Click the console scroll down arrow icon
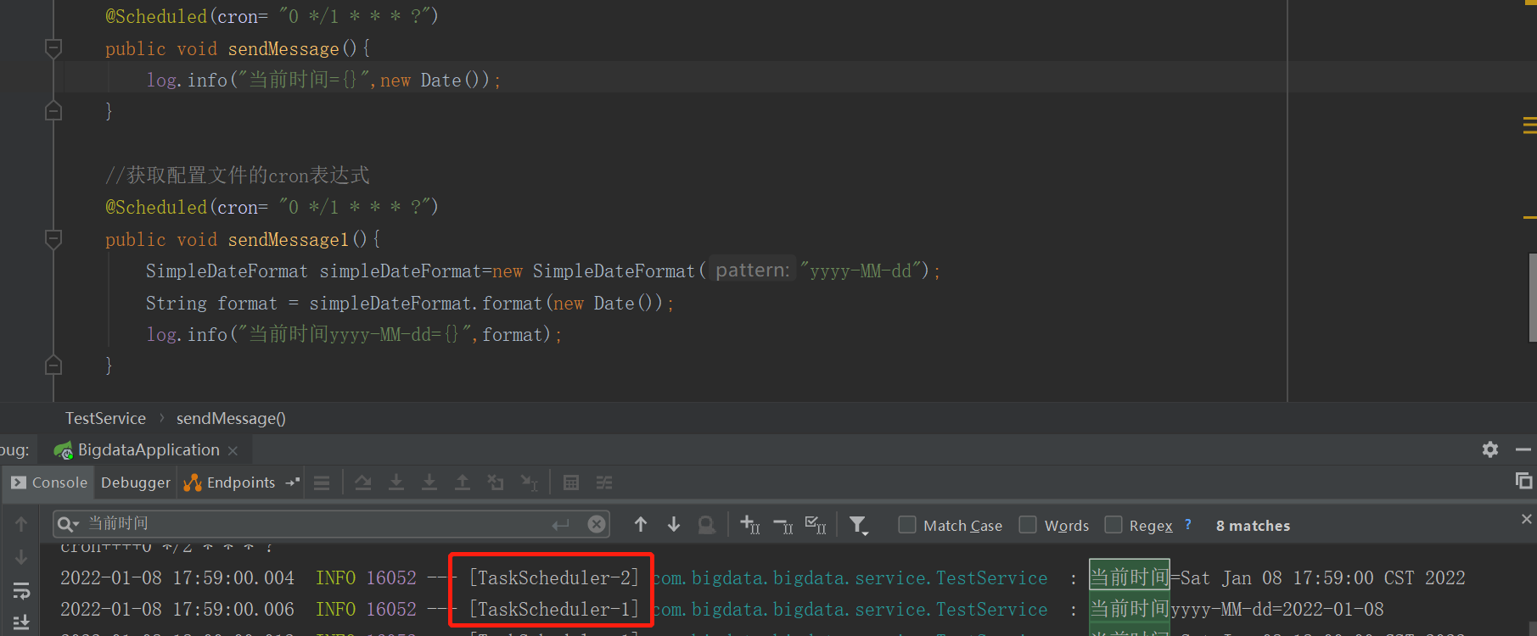Viewport: 1537px width, 636px height. click(21, 557)
